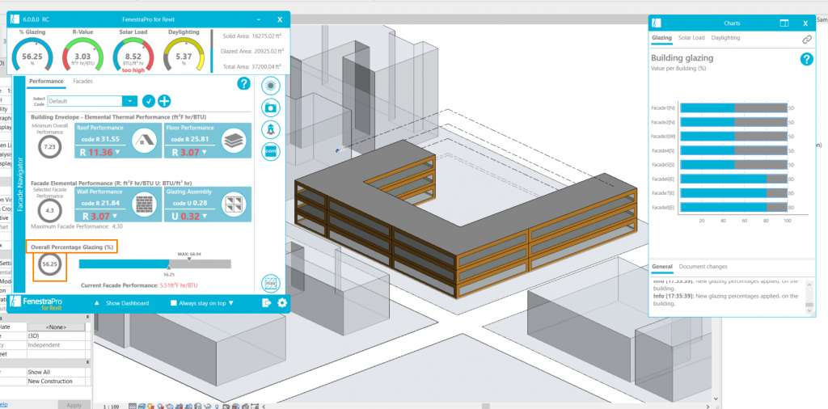Click the Facade8[E] glazing bar
This screenshot has width=828, height=409.
coord(733,208)
